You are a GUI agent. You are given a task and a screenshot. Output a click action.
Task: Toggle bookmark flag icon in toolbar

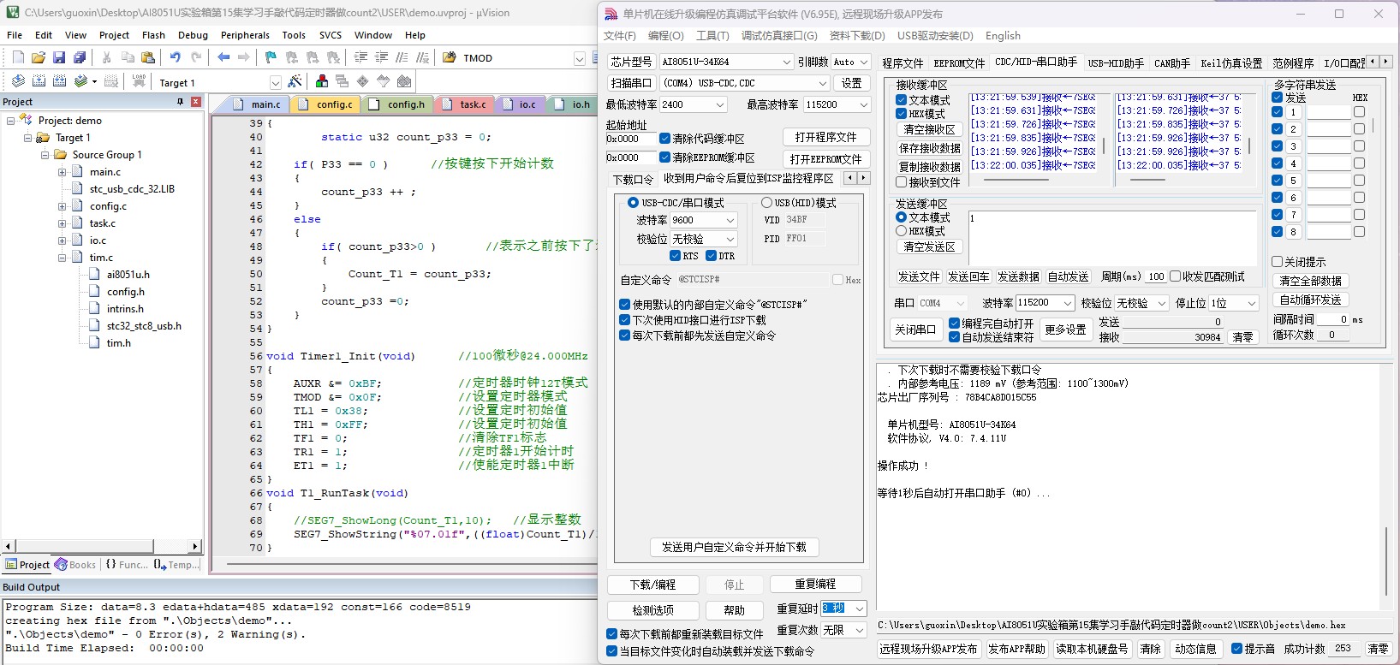pyautogui.click(x=271, y=57)
